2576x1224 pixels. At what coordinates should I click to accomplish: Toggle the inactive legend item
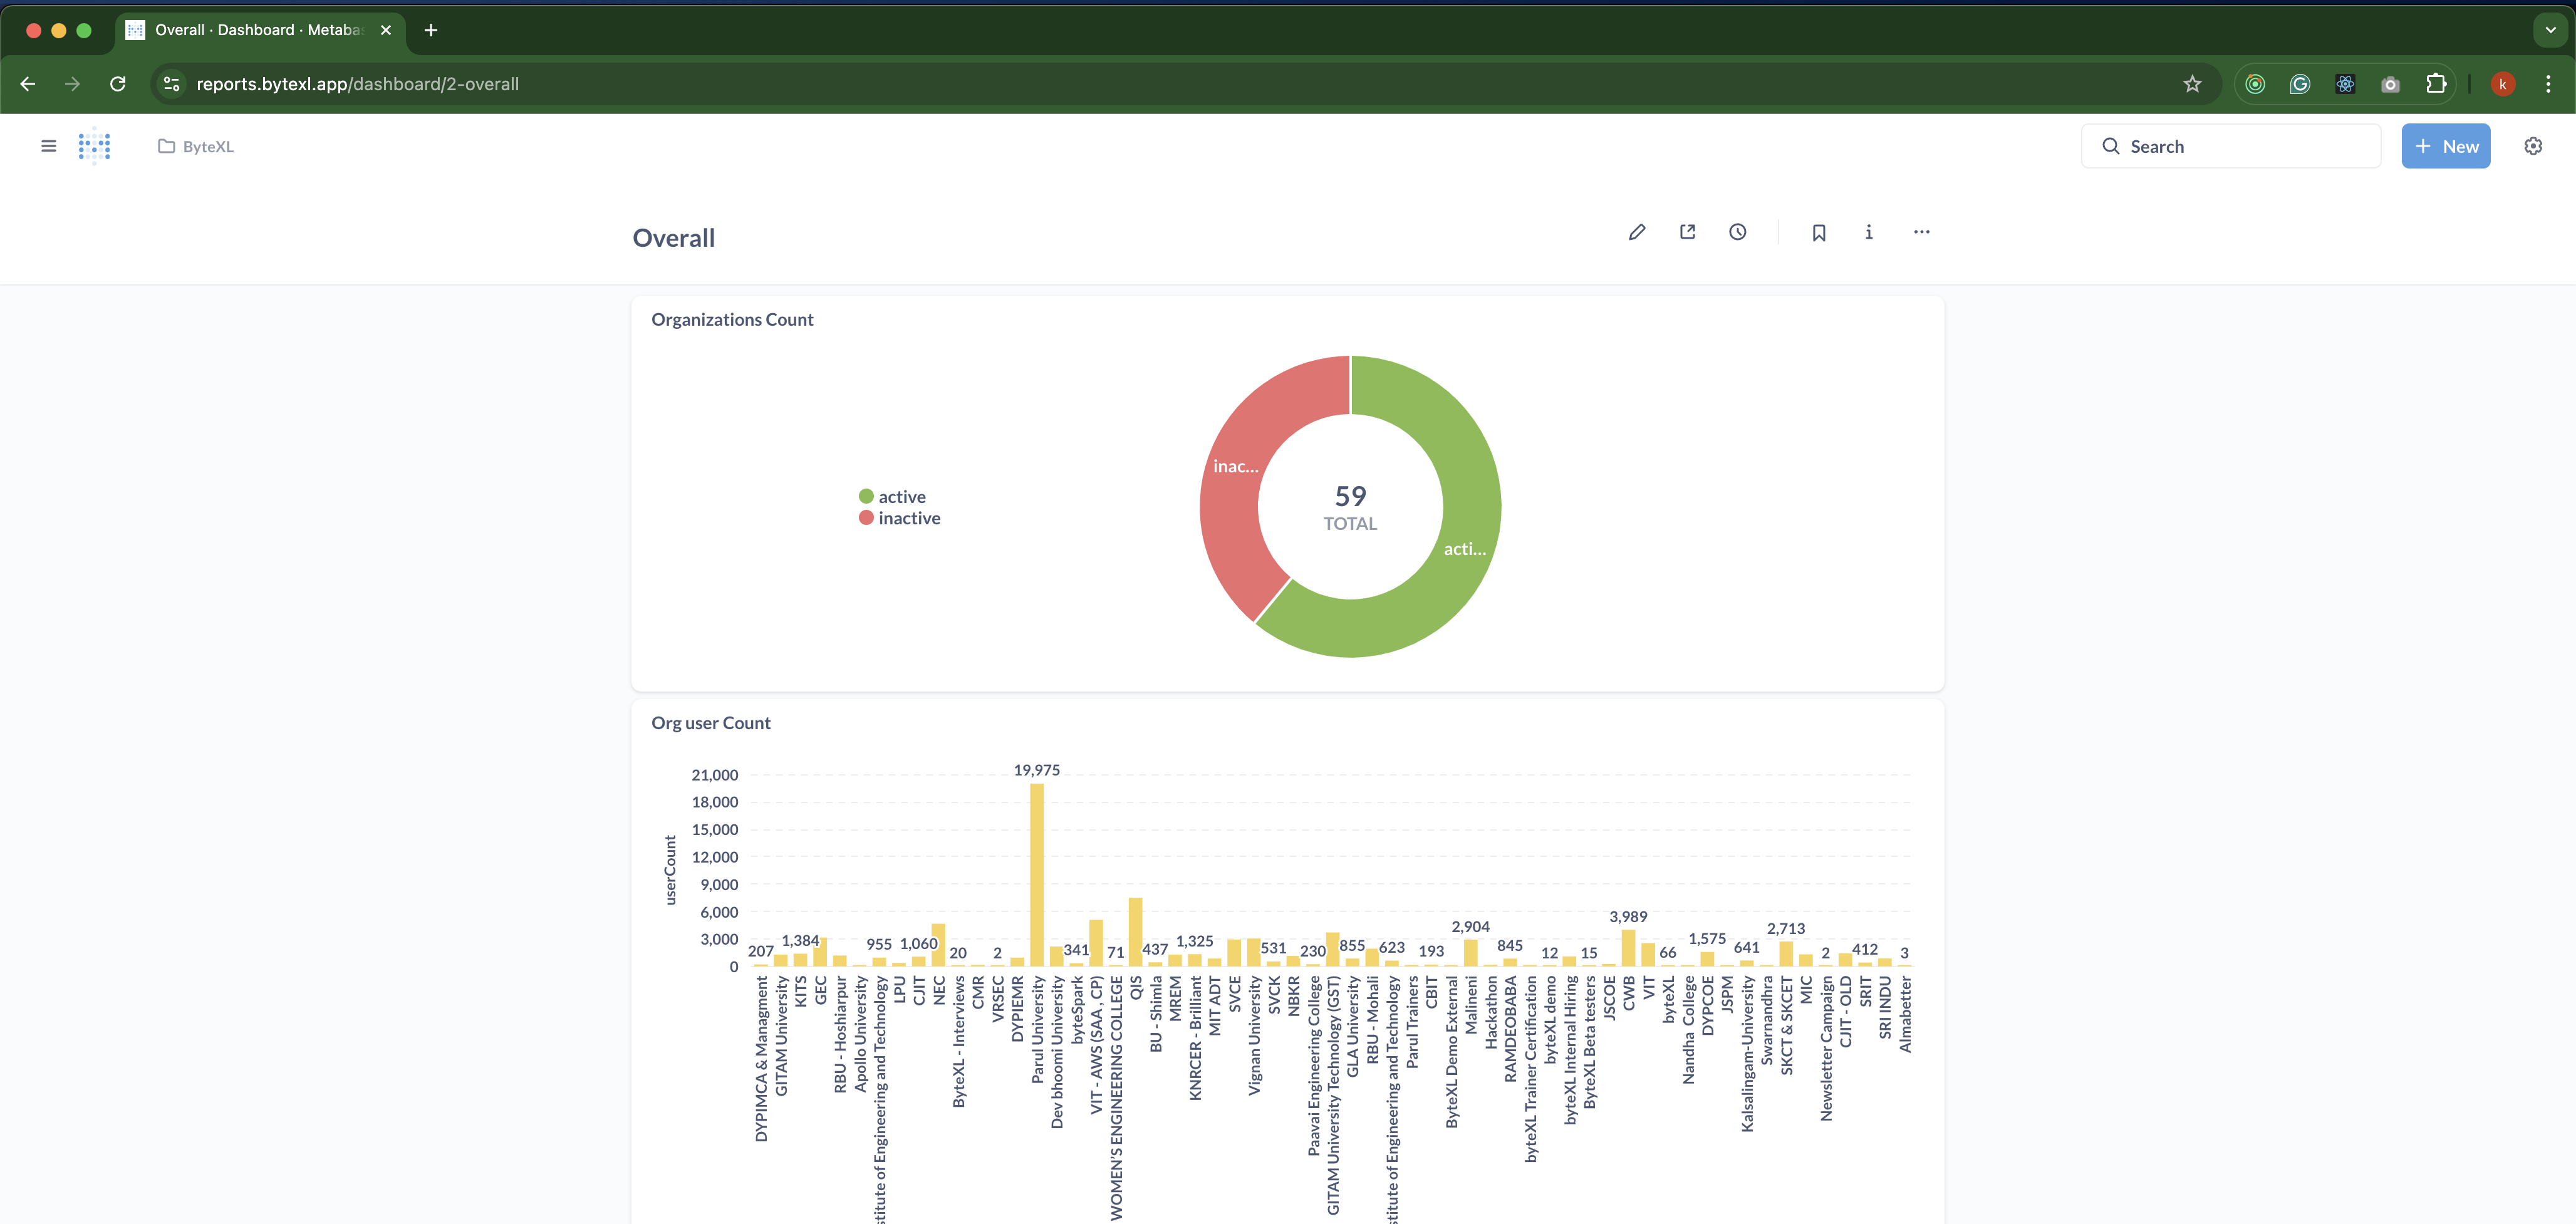(x=900, y=518)
